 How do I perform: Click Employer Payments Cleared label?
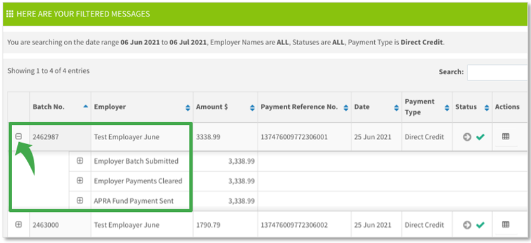pos(138,181)
